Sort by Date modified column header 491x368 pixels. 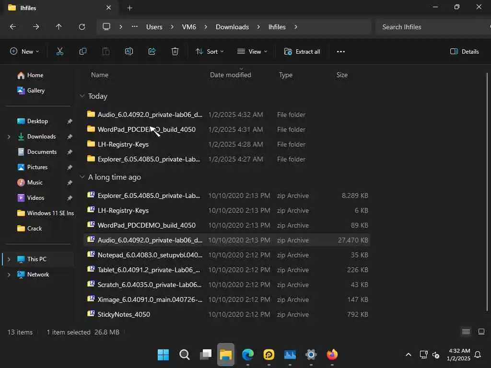tap(231, 75)
